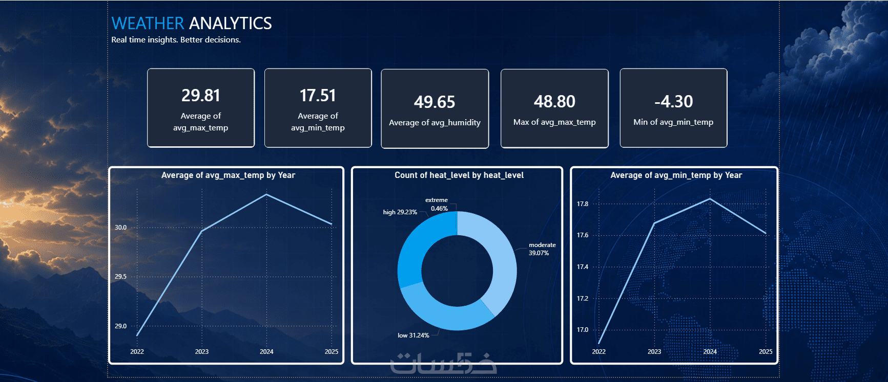
Task: Click the 2023 point on avg_min_temp line
Action: click(654, 223)
